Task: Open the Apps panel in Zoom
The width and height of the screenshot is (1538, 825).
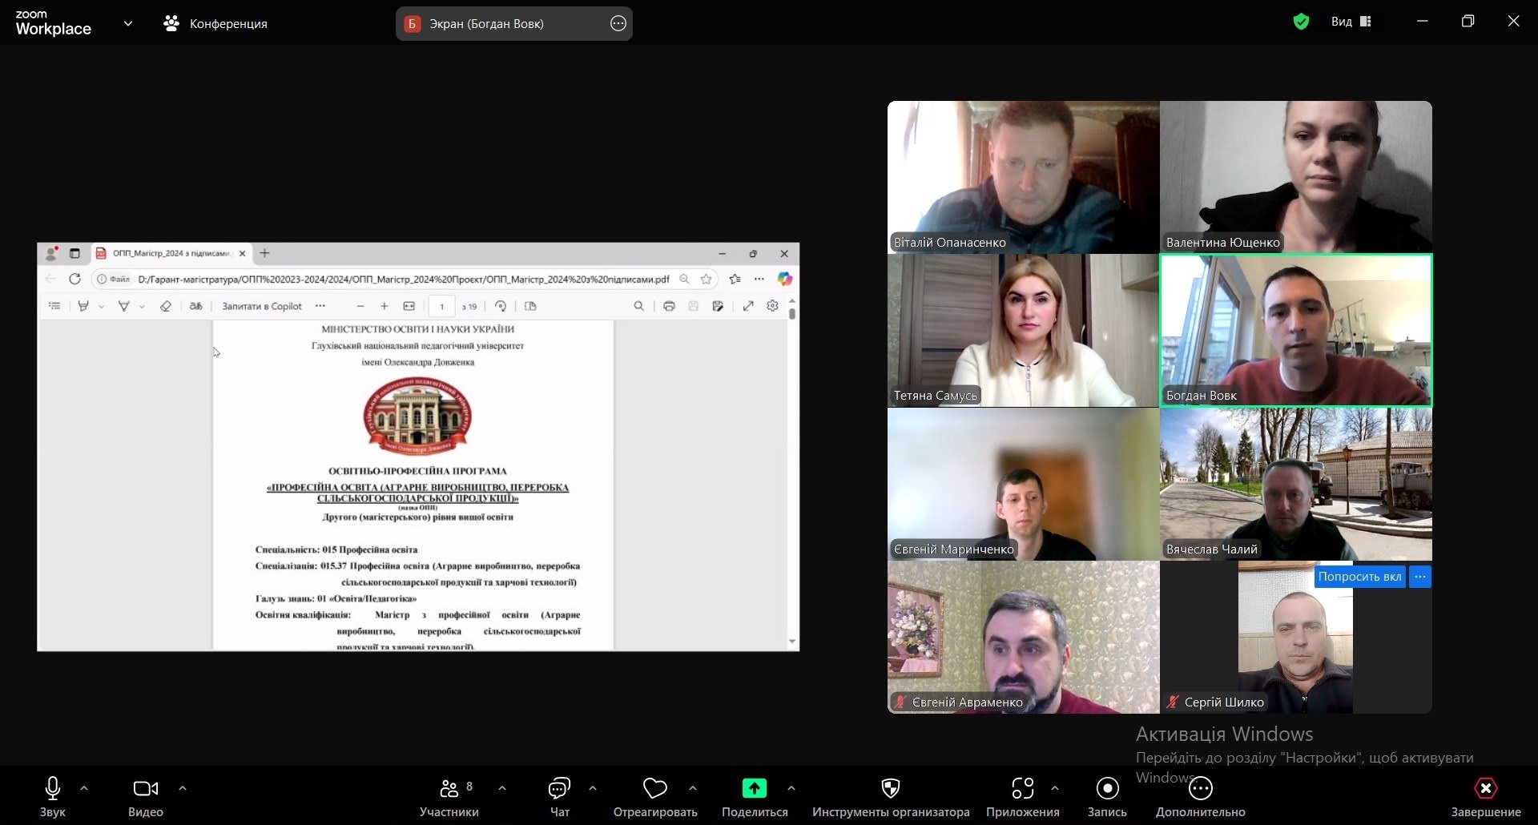Action: [x=1022, y=790]
